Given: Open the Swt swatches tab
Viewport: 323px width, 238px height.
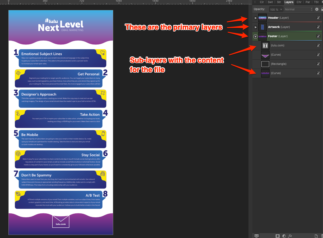Looking at the screenshot, I should pos(270,2).
